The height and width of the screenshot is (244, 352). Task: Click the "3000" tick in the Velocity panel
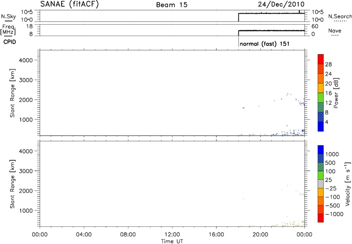pyautogui.click(x=26, y=171)
